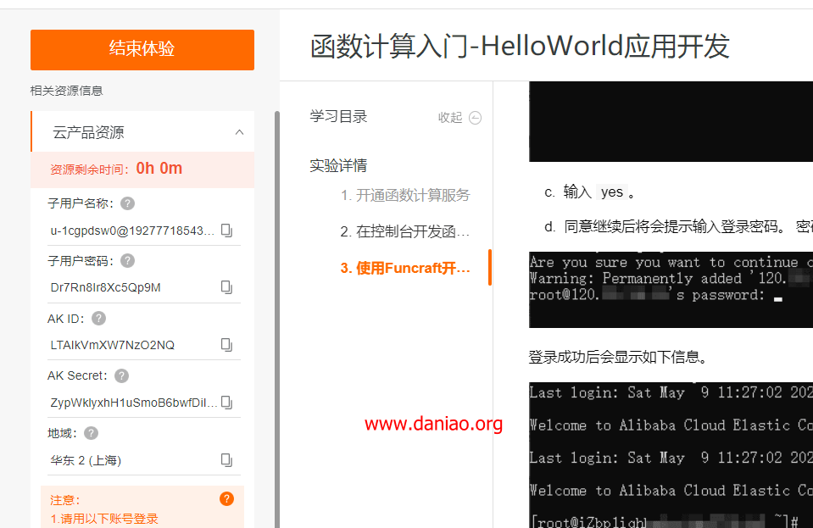Click the 相关资源信息 label
The height and width of the screenshot is (528, 813).
coord(66,91)
